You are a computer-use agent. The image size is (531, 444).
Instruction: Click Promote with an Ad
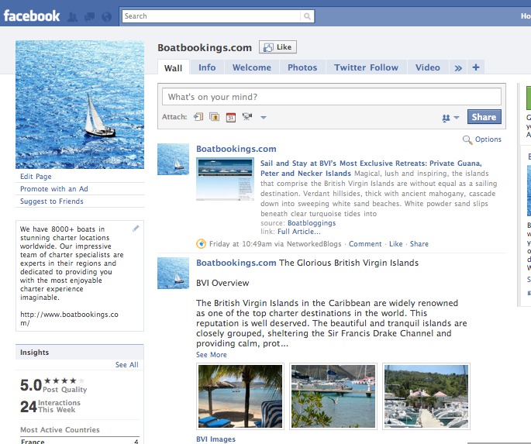[x=54, y=189]
